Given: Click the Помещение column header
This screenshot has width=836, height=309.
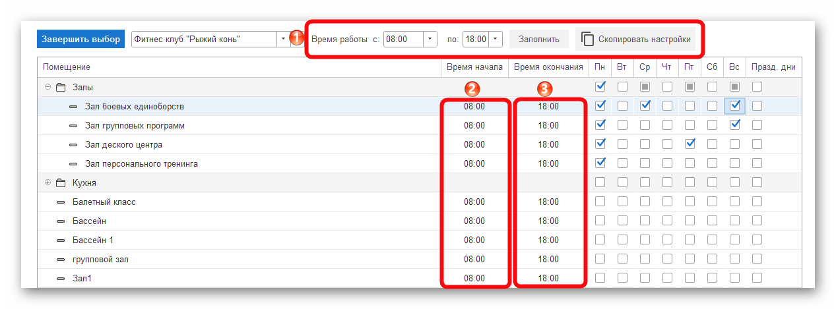Looking at the screenshot, I should (x=67, y=67).
